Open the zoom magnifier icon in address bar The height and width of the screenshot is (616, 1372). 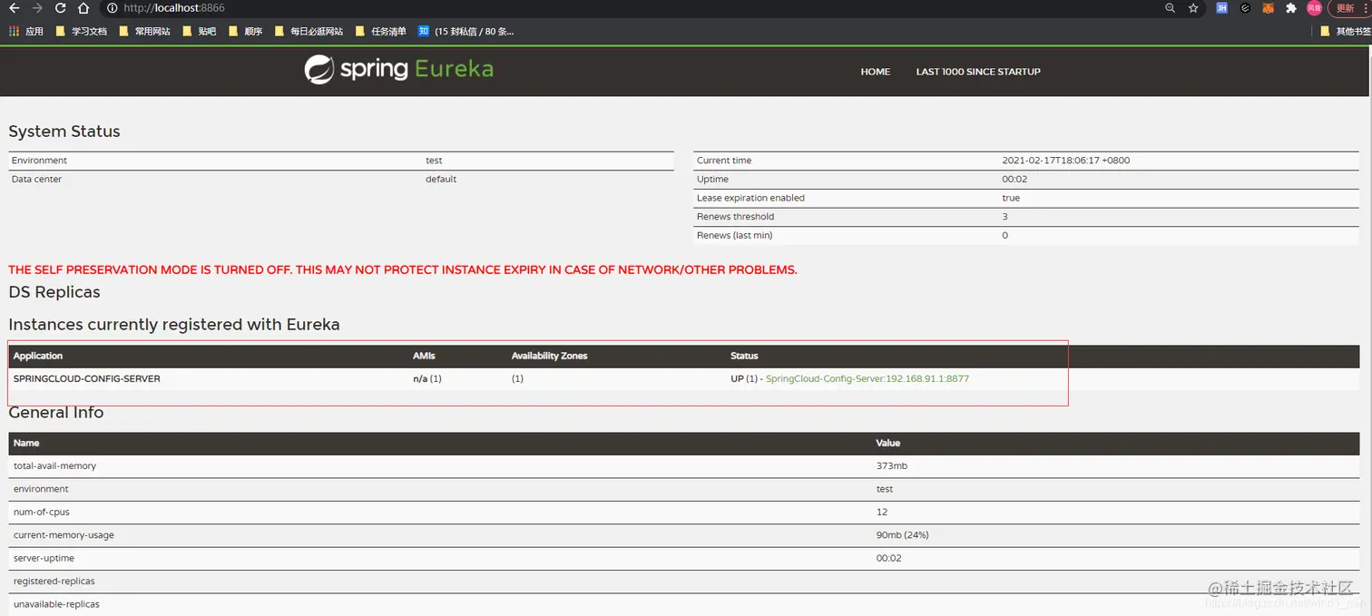click(x=1171, y=8)
